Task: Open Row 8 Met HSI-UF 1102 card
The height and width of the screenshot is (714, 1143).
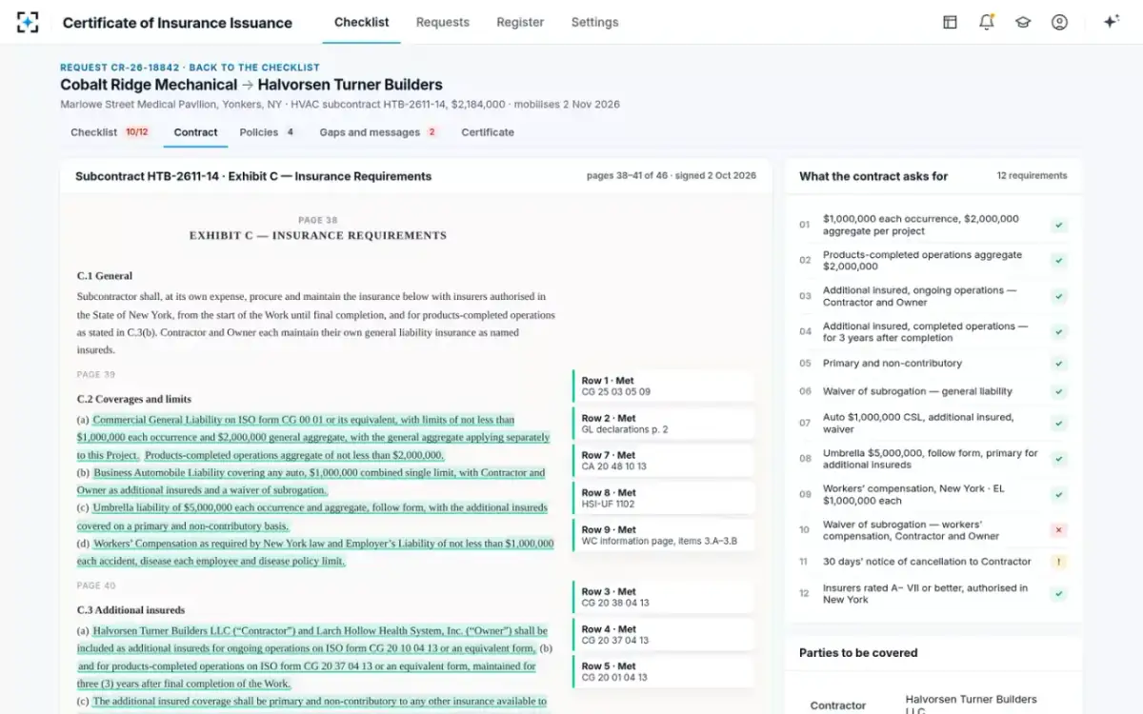Action: pos(663,498)
